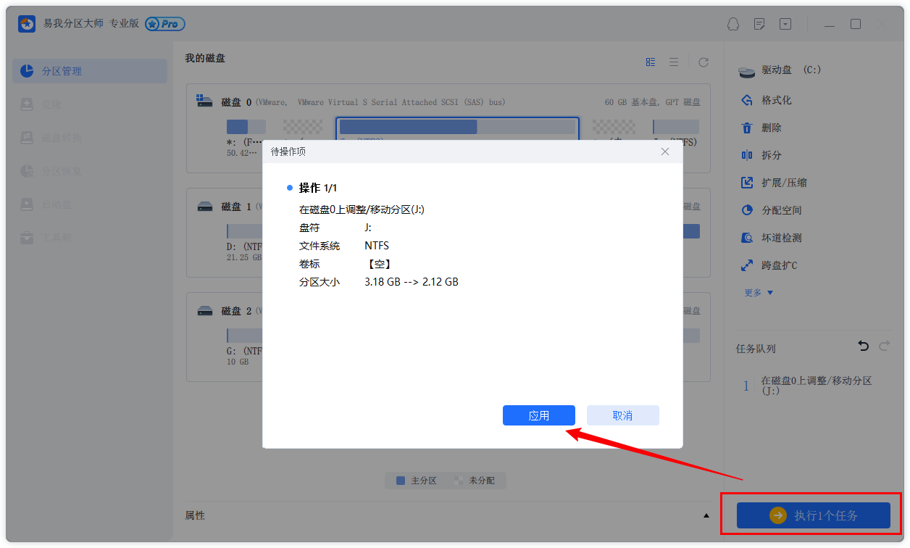Viewport: 910px width, 548px height.
Task: Switch disks to tile view layout
Action: [650, 62]
